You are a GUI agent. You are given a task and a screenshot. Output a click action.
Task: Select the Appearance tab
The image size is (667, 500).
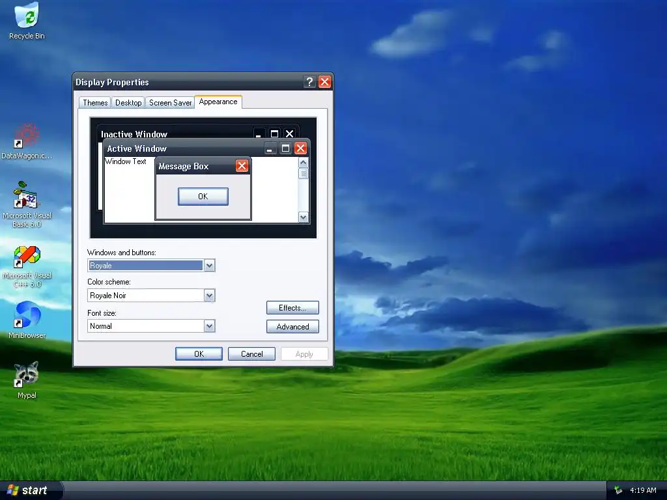tap(218, 102)
